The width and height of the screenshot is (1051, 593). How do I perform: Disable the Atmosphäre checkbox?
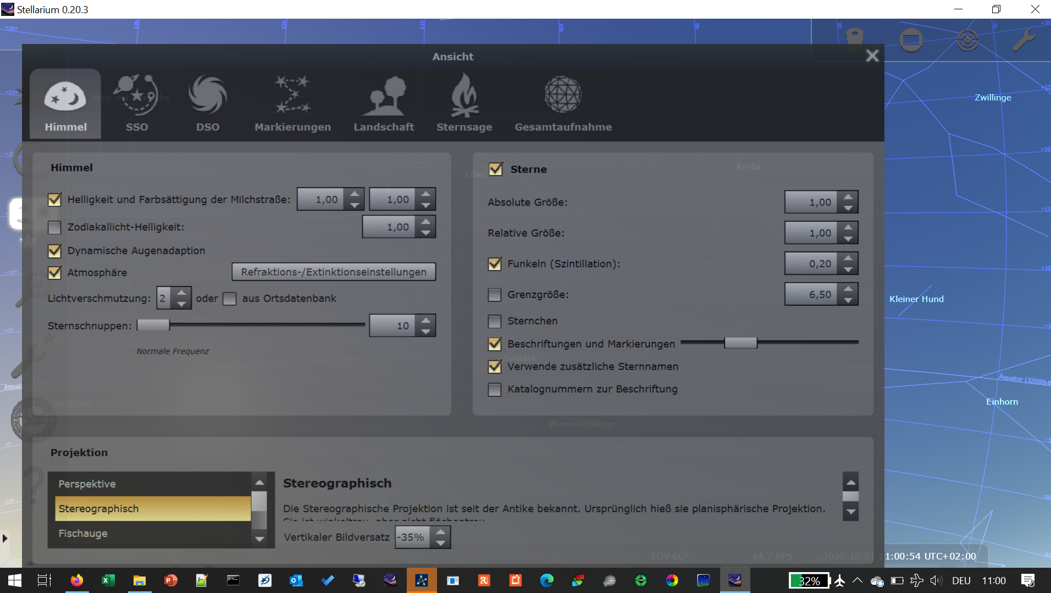(x=54, y=273)
